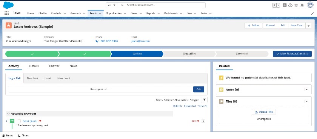Select the Email activity tab
The image size is (317, 139).
point(48,78)
